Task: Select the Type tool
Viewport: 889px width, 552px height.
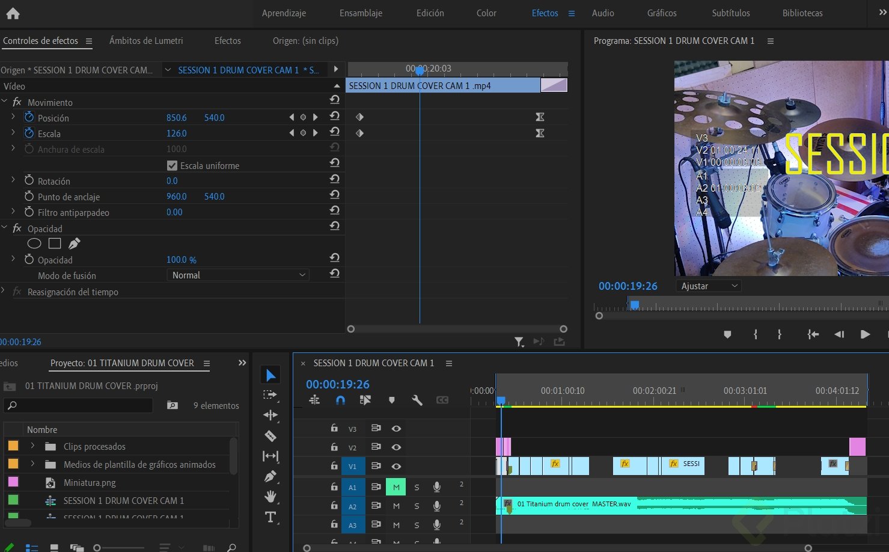Action: (x=270, y=517)
